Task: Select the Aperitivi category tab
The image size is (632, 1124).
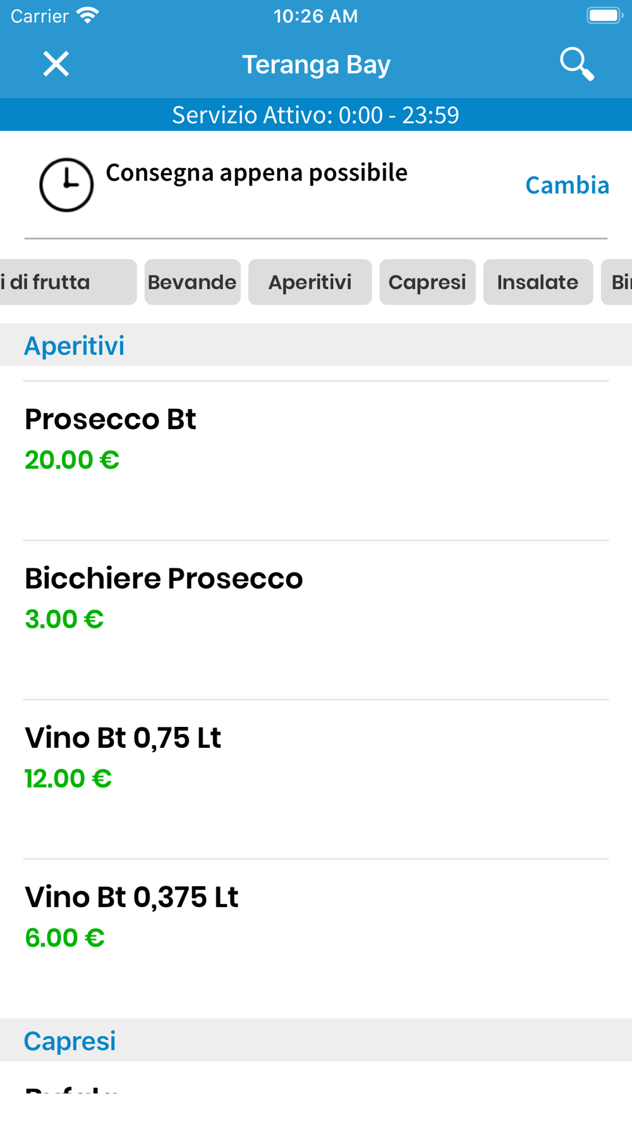Action: coord(310,282)
